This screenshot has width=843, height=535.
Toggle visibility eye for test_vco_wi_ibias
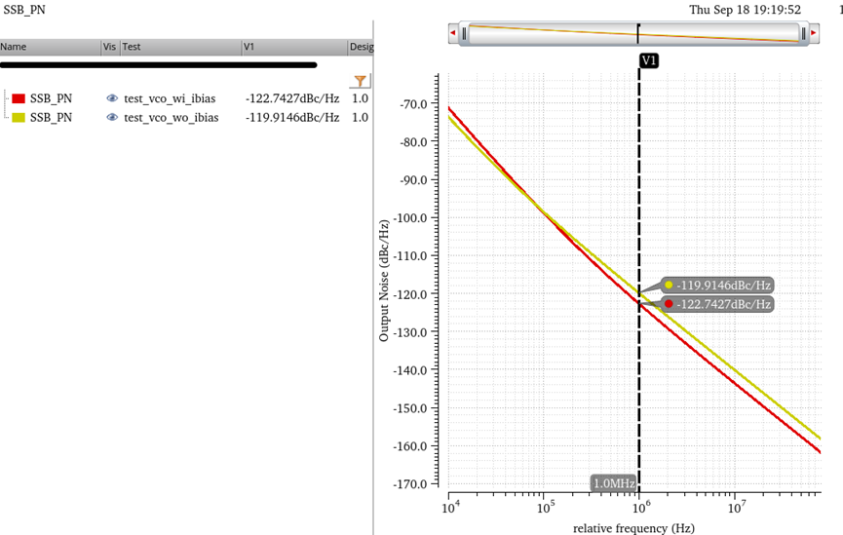[x=112, y=98]
